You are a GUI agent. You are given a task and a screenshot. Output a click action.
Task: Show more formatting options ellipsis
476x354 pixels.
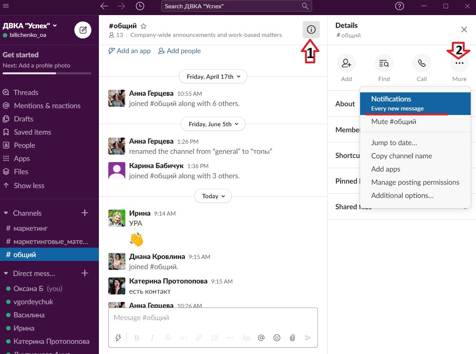tap(230, 338)
